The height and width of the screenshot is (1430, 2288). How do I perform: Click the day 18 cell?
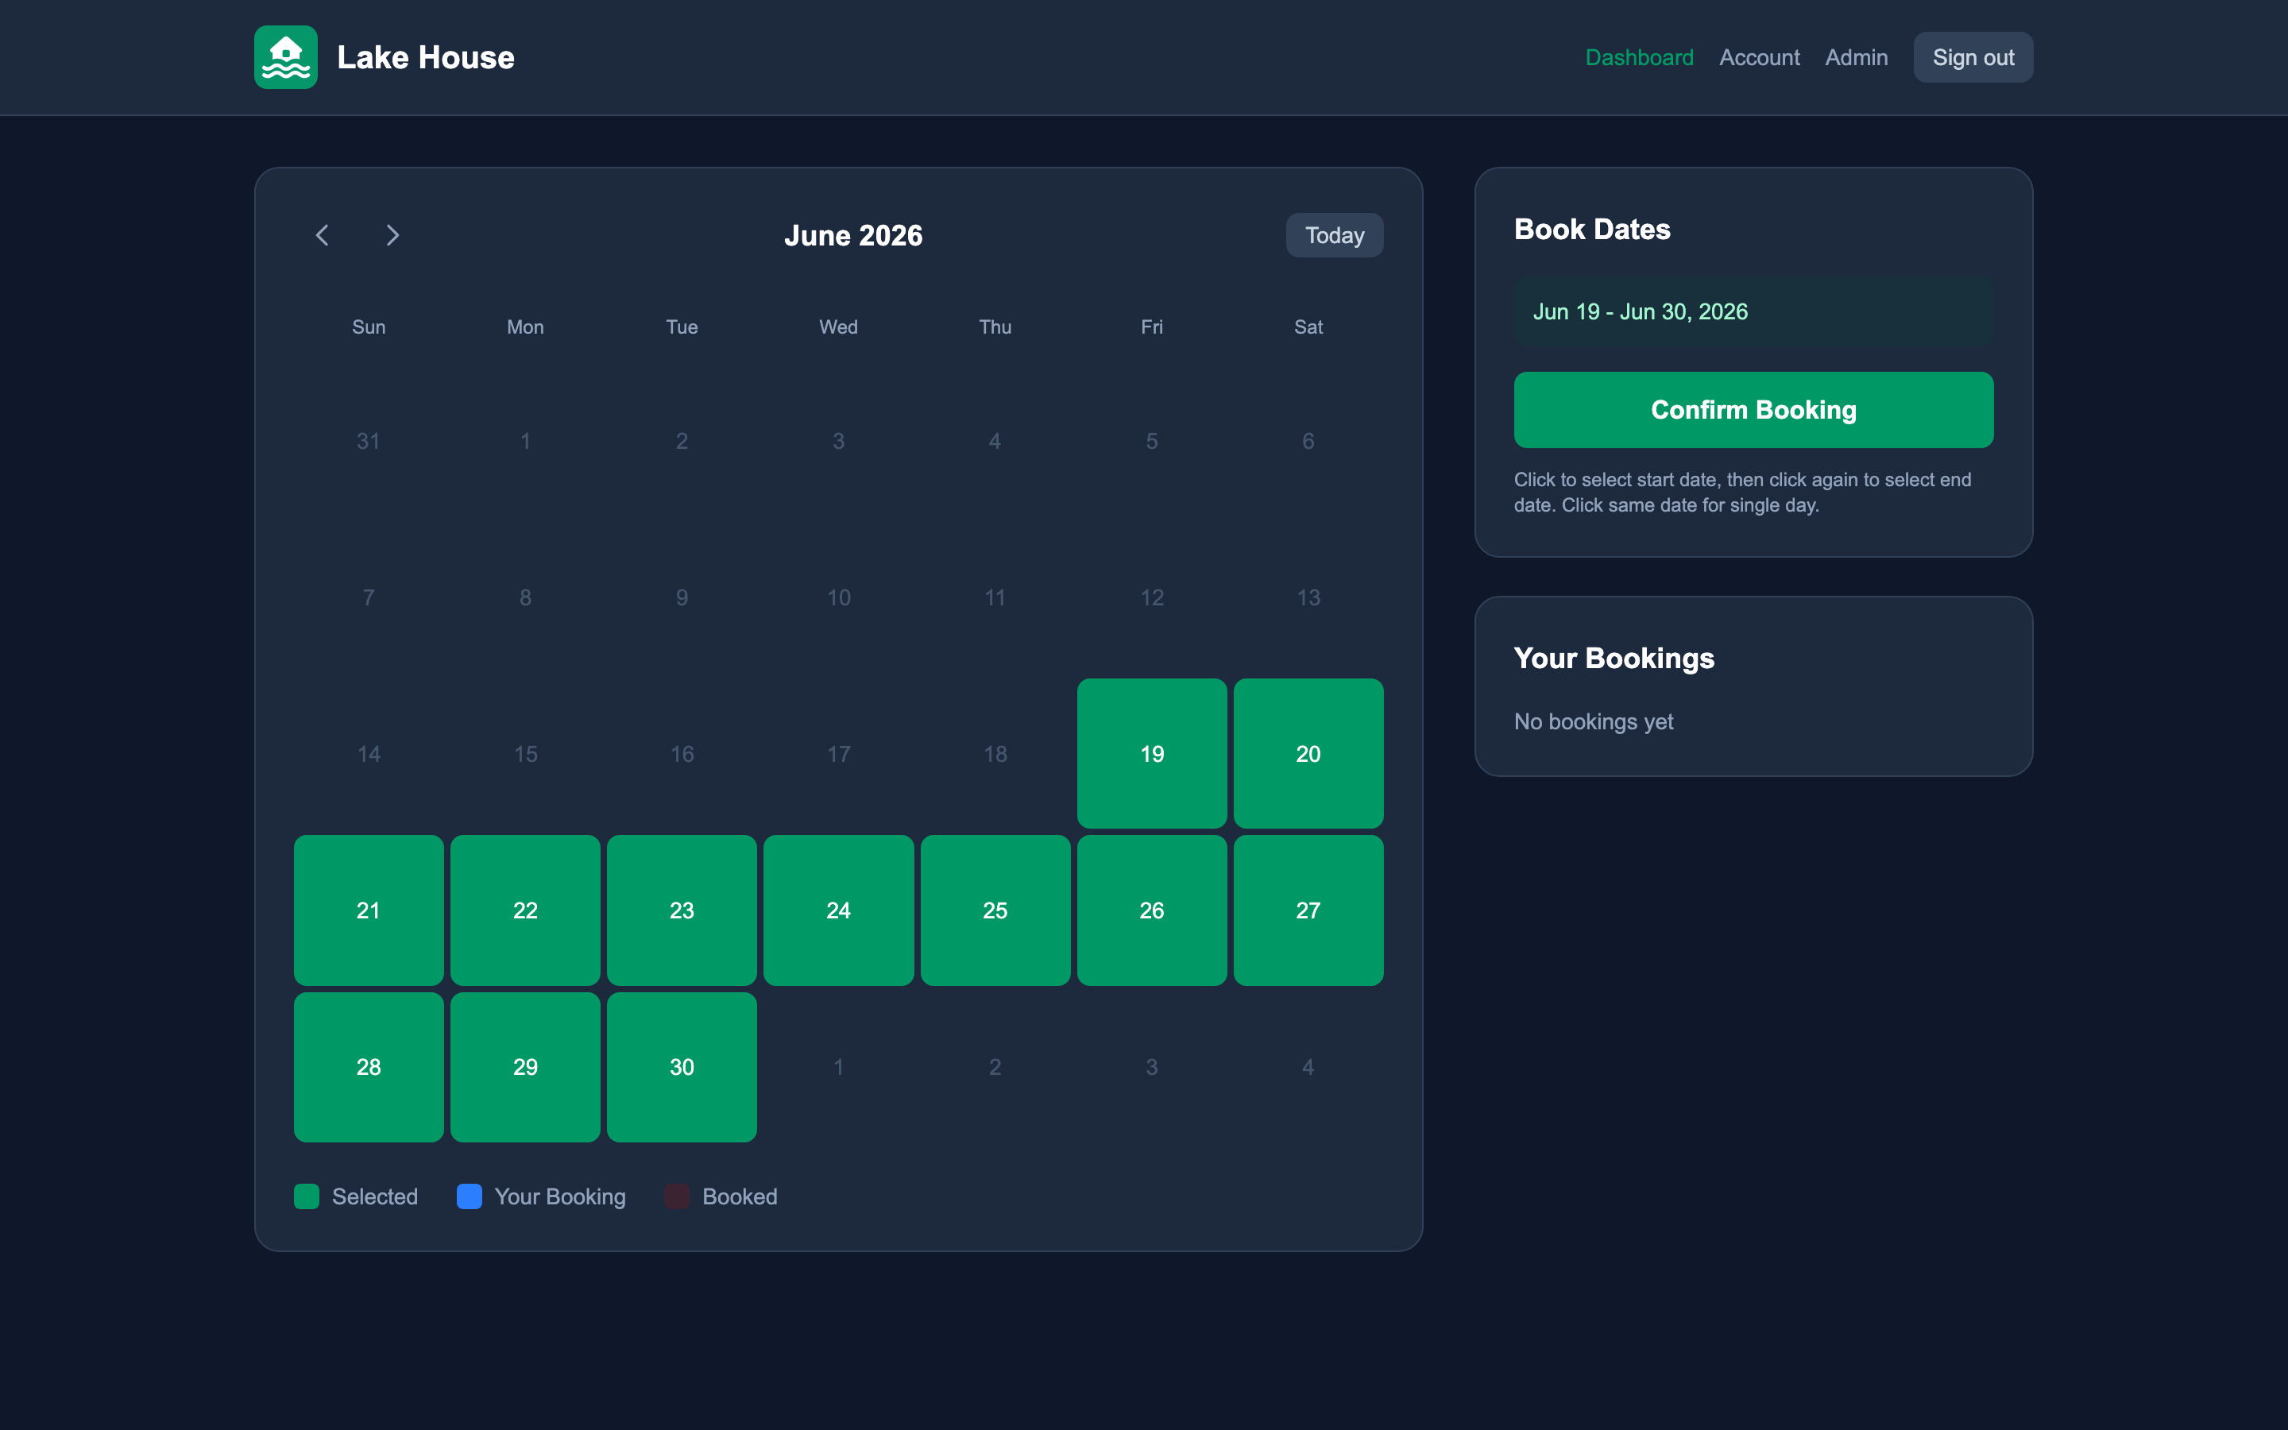pos(995,754)
